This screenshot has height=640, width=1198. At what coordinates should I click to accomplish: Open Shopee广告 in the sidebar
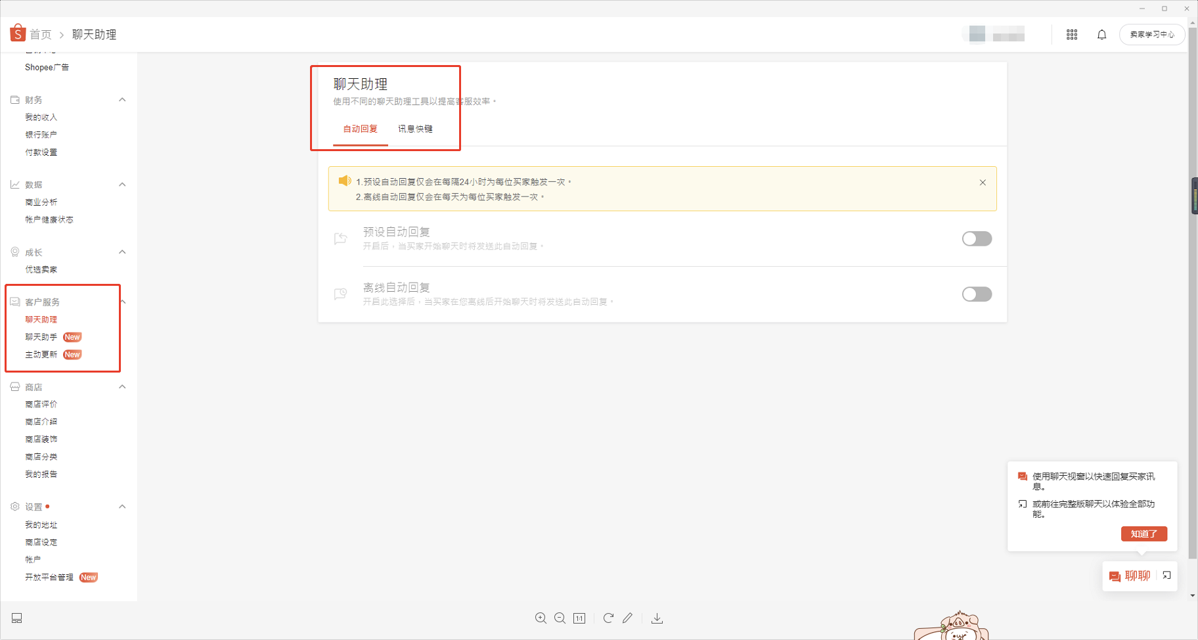tap(47, 67)
